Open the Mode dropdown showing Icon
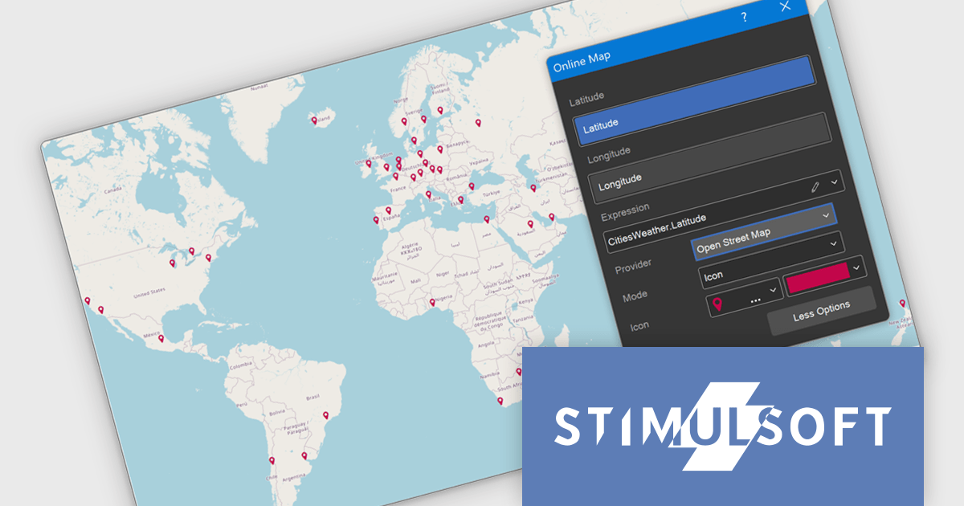Viewport: 964px width, 506px height. tap(772, 259)
